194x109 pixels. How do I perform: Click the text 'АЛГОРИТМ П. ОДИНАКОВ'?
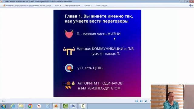(100, 83)
